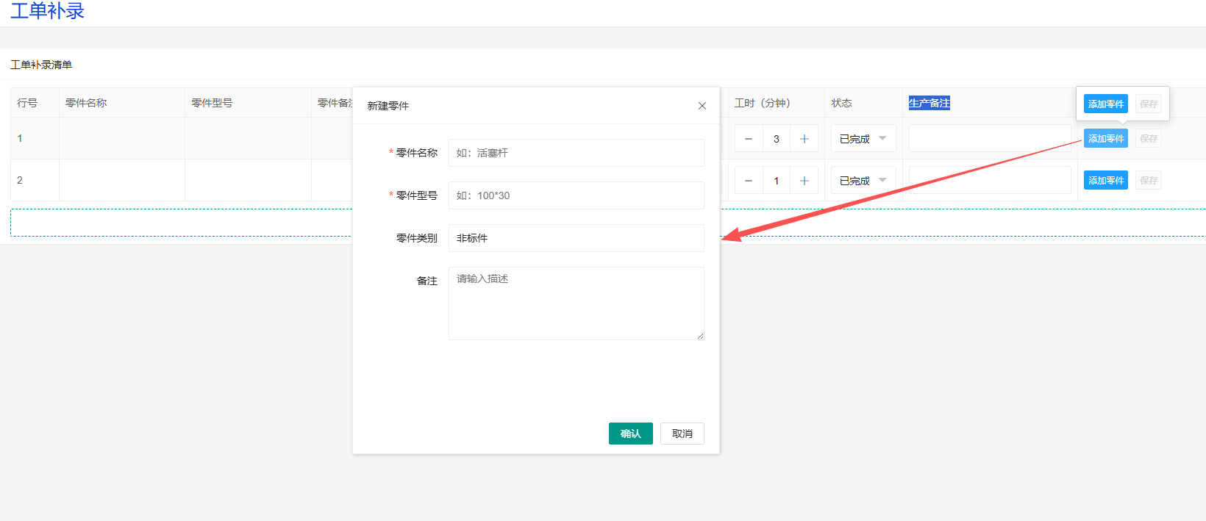Click row number 1 cell
Viewport: 1206px width, 521px height.
35,138
